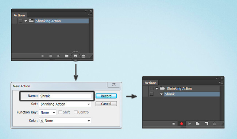Collapse upper-left Actions panel with double arrows
Viewport: 237px width, 139px height.
coord(86,11)
